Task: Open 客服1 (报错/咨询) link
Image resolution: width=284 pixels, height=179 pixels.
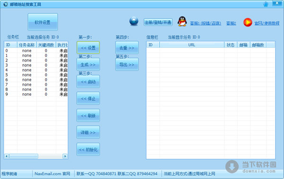Action: click(x=205, y=23)
